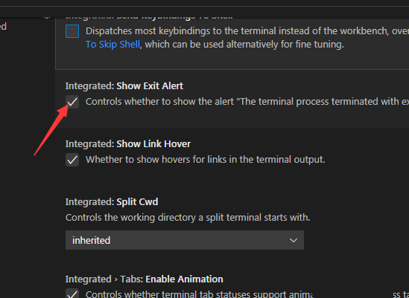Disable the Show Link Hover checkbox
This screenshot has height=298, width=409.
pos(72,160)
